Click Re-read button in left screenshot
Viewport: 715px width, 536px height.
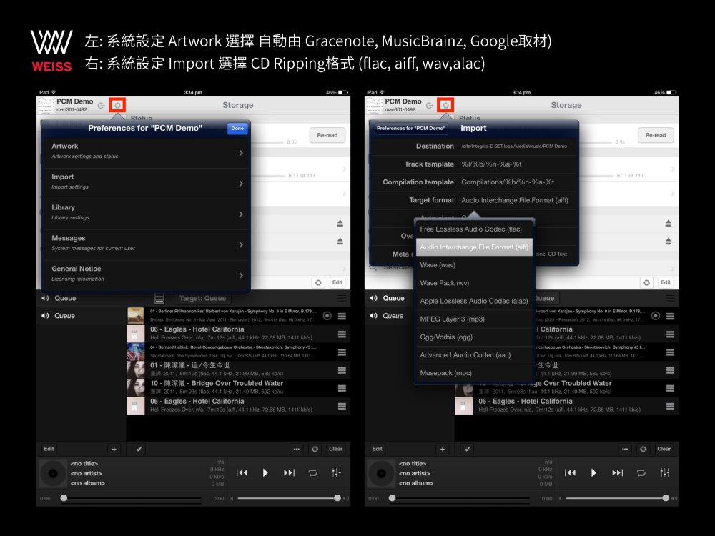point(327,135)
